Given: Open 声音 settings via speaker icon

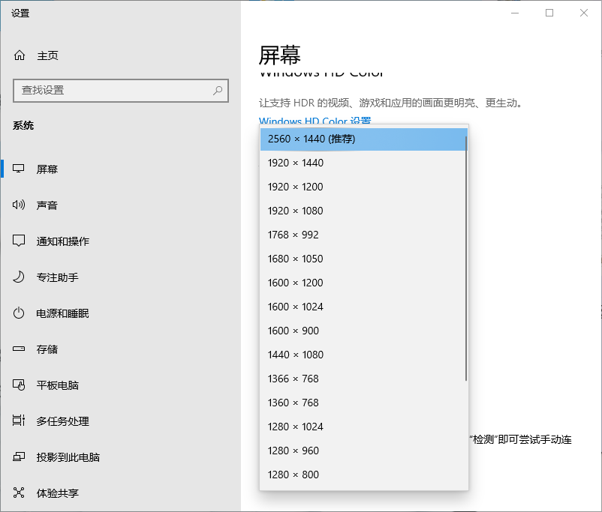Looking at the screenshot, I should pos(19,205).
